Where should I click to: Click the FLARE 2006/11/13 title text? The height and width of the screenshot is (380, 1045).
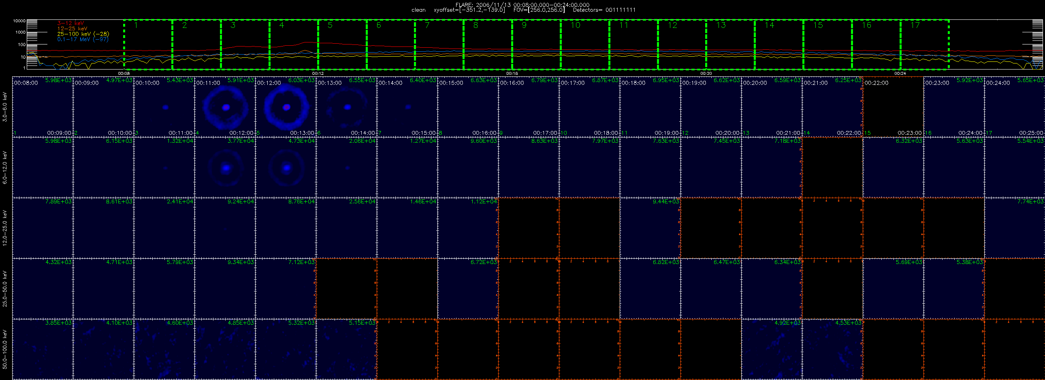[522, 5]
